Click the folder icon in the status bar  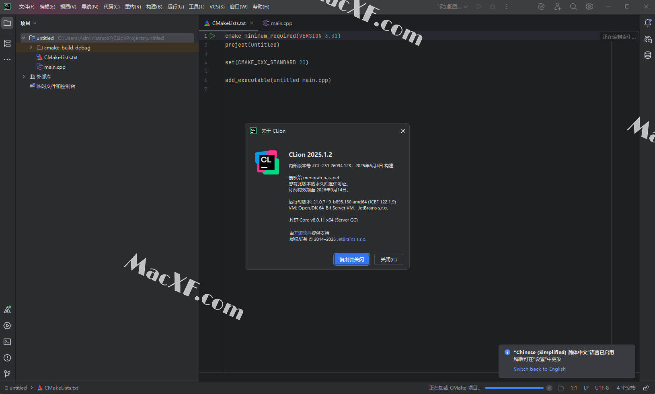coord(561,388)
